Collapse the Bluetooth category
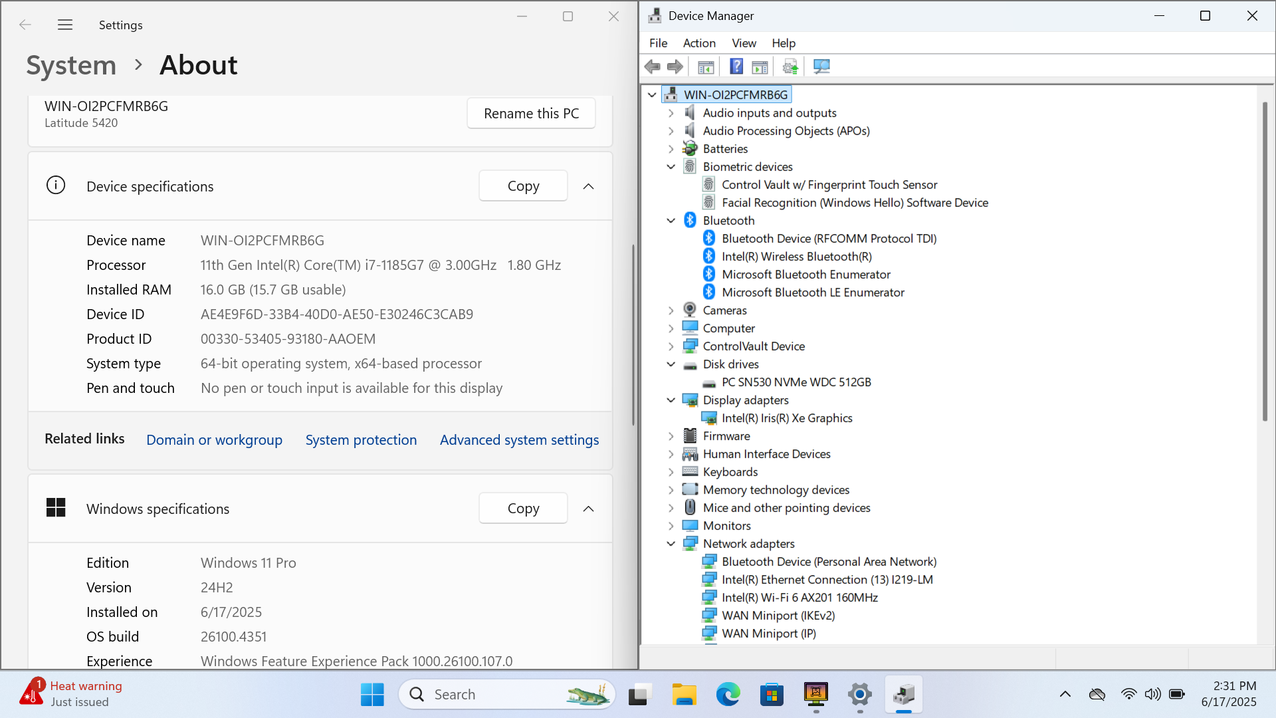Viewport: 1276px width, 718px height. 671,221
